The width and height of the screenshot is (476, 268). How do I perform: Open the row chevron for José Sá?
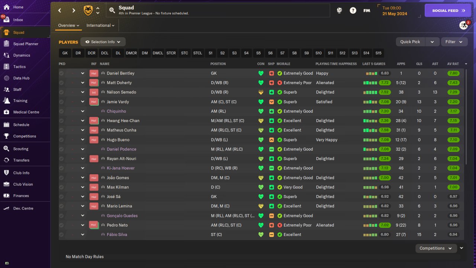click(x=83, y=197)
